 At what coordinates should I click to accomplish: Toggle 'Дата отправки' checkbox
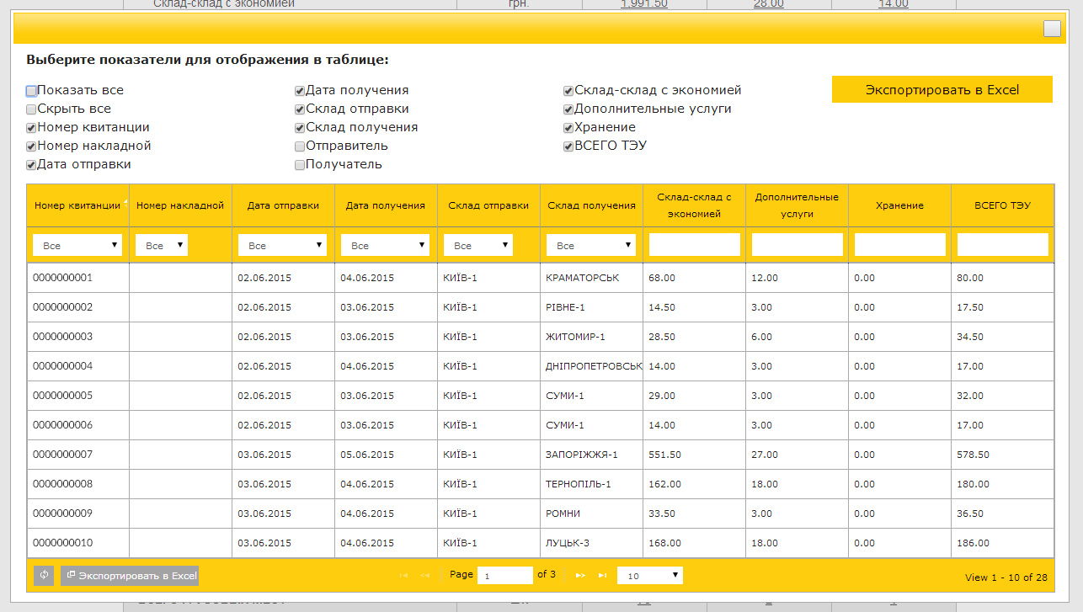coord(31,165)
